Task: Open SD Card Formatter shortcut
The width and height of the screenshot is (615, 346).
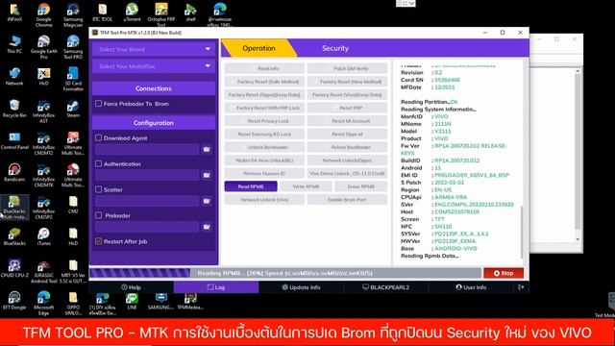Action: click(x=73, y=79)
